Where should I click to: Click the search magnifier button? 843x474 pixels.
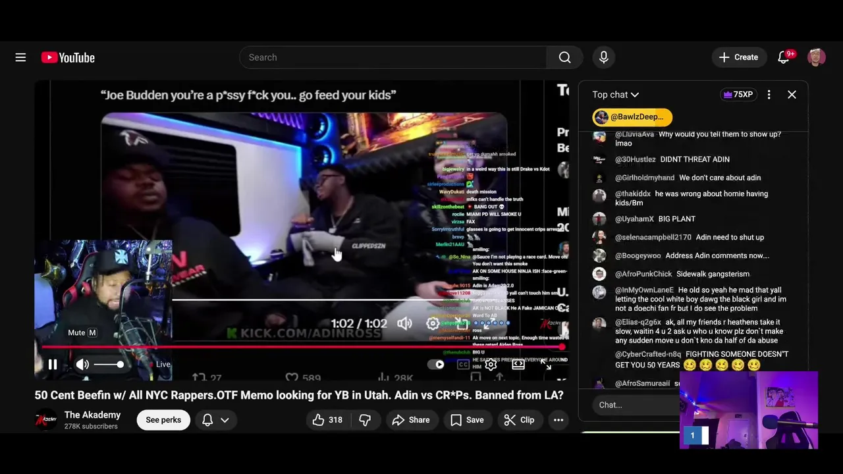pos(564,57)
